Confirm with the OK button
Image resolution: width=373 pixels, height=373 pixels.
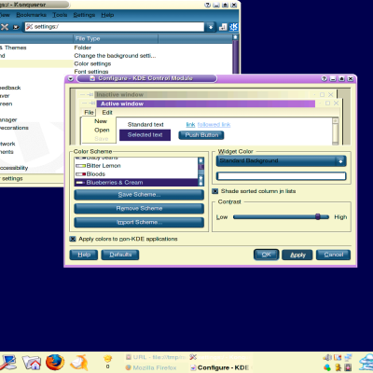coord(266,255)
